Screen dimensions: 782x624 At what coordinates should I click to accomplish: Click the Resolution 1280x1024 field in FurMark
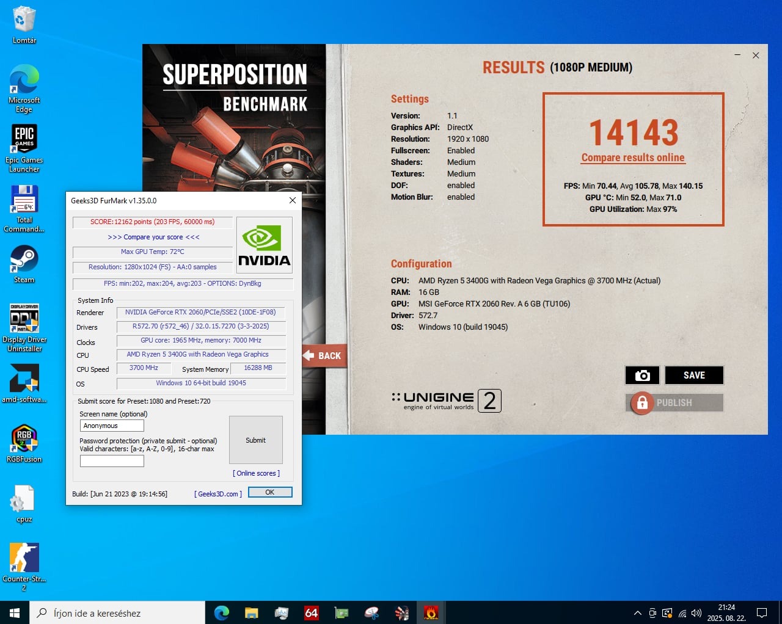[x=152, y=267]
